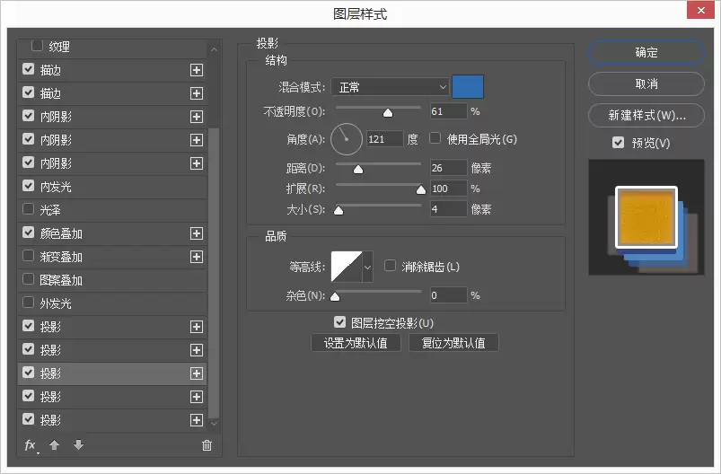Click the 距离 value input field
Viewport: 721px width, 474px height.
(x=448, y=168)
